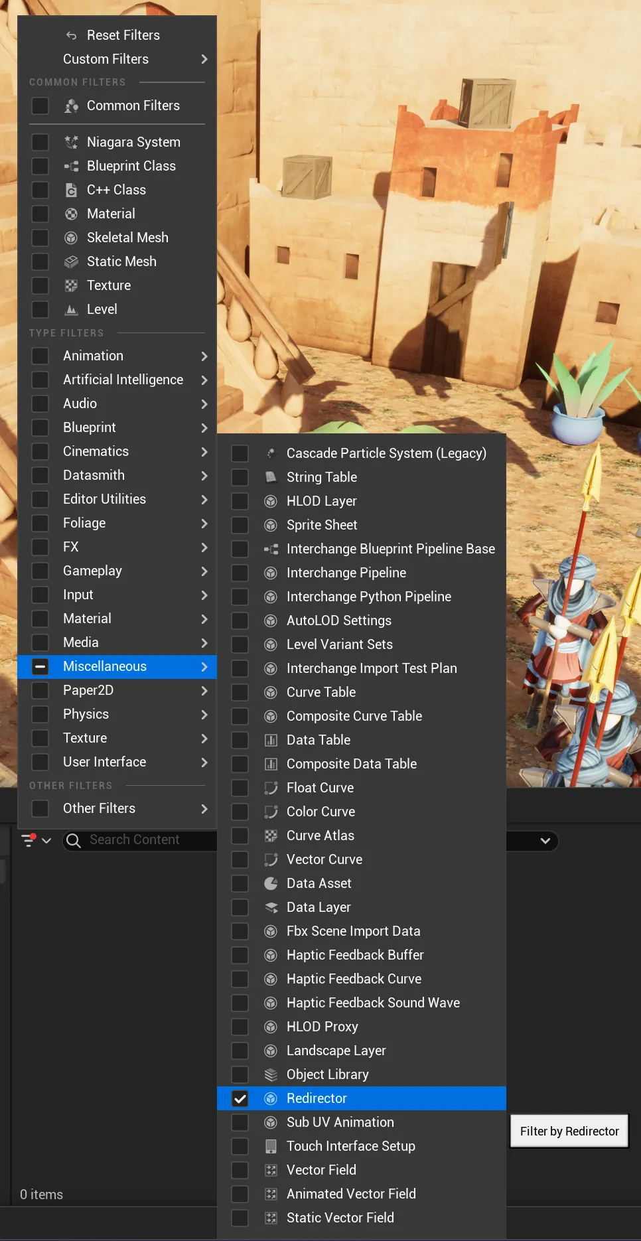641x1241 pixels.
Task: Expand the Artificial Intelligence submenu arrow
Action: tap(204, 380)
